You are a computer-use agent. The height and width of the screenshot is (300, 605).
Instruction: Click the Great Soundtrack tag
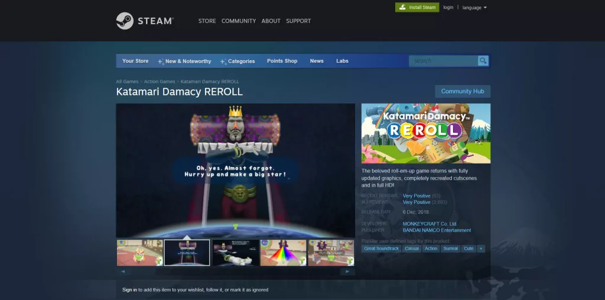(382, 249)
